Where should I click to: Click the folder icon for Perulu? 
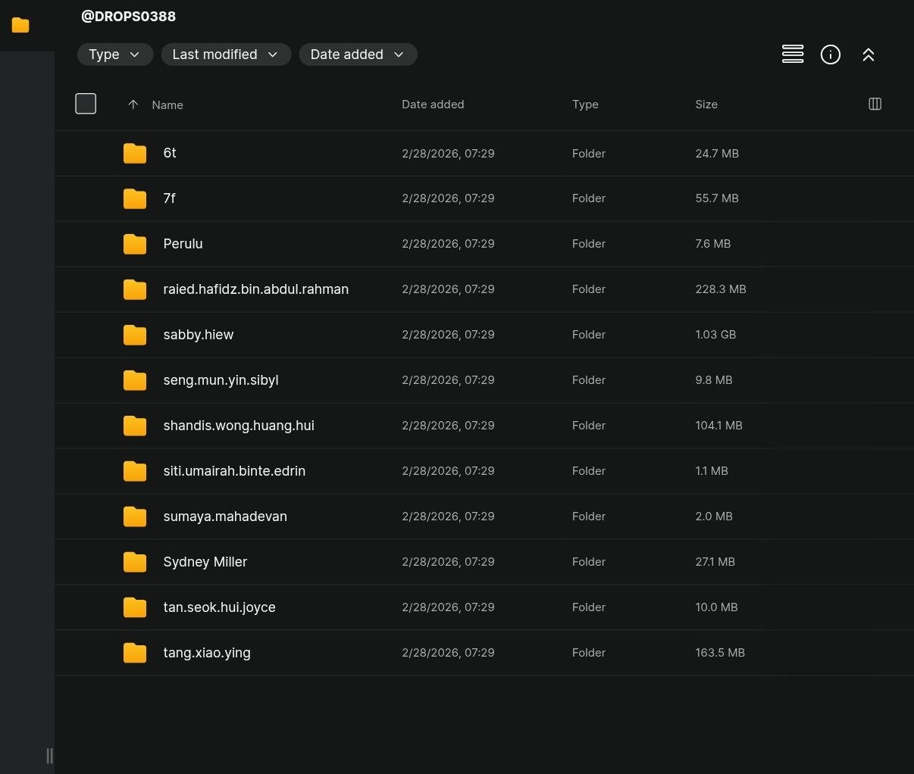pos(135,244)
